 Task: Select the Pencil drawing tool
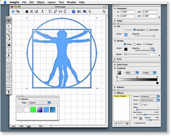coord(9,50)
